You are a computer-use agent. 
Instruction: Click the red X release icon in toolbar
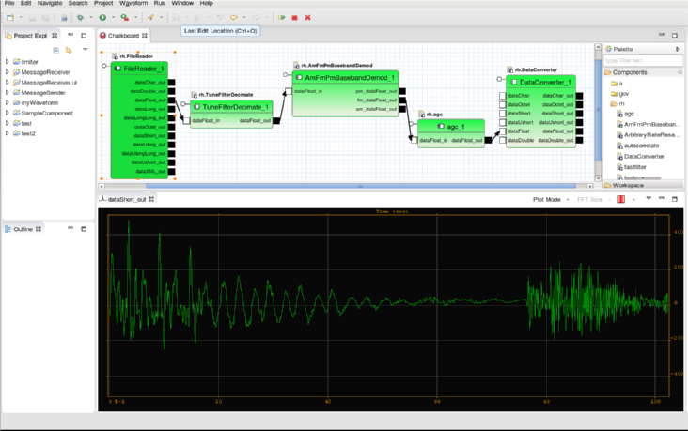[307, 17]
